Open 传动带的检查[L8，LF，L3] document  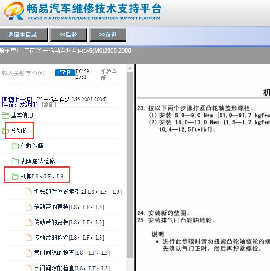point(69,237)
